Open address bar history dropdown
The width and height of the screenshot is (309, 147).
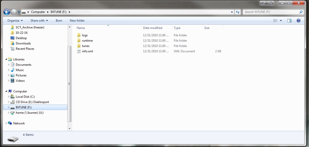pos(232,12)
